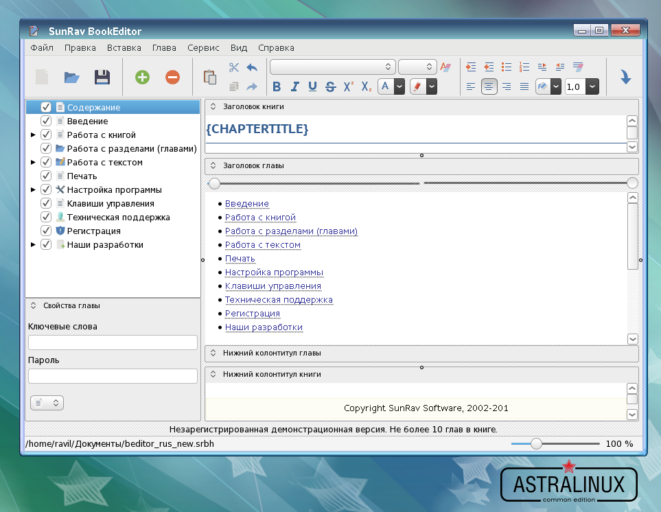Align text to the right

(507, 86)
